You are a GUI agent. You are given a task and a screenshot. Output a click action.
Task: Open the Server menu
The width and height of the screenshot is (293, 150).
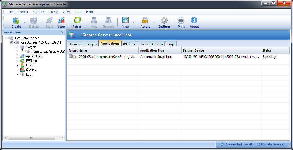[24, 12]
